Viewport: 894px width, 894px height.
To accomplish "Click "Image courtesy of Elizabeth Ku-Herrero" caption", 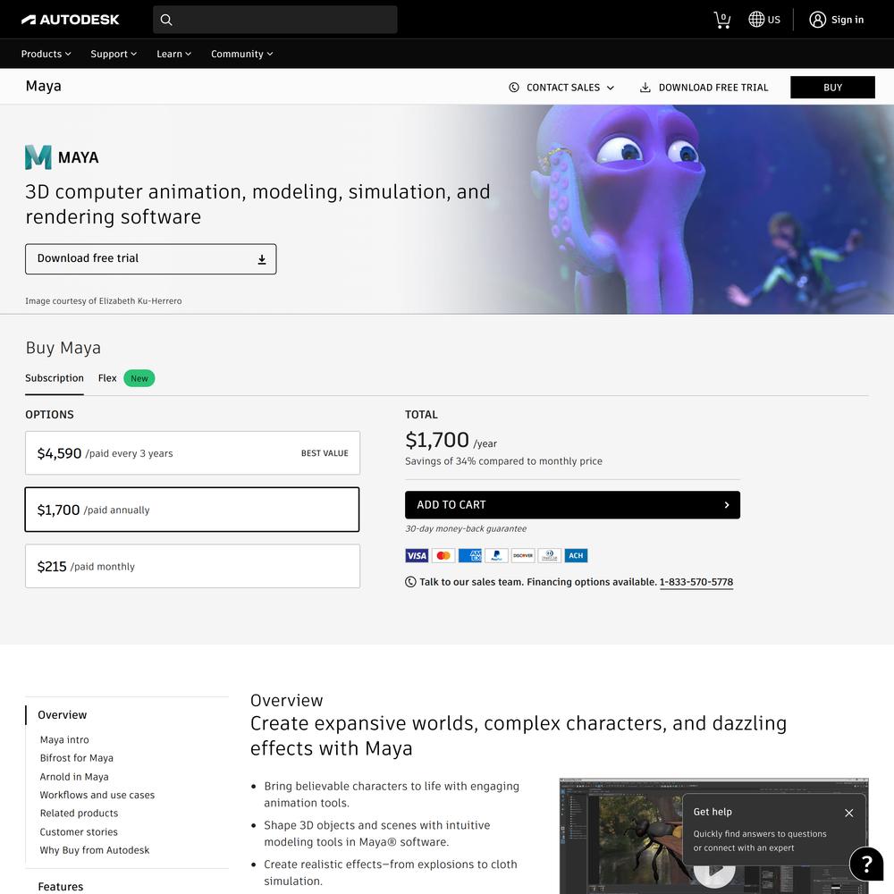I will coord(103,301).
